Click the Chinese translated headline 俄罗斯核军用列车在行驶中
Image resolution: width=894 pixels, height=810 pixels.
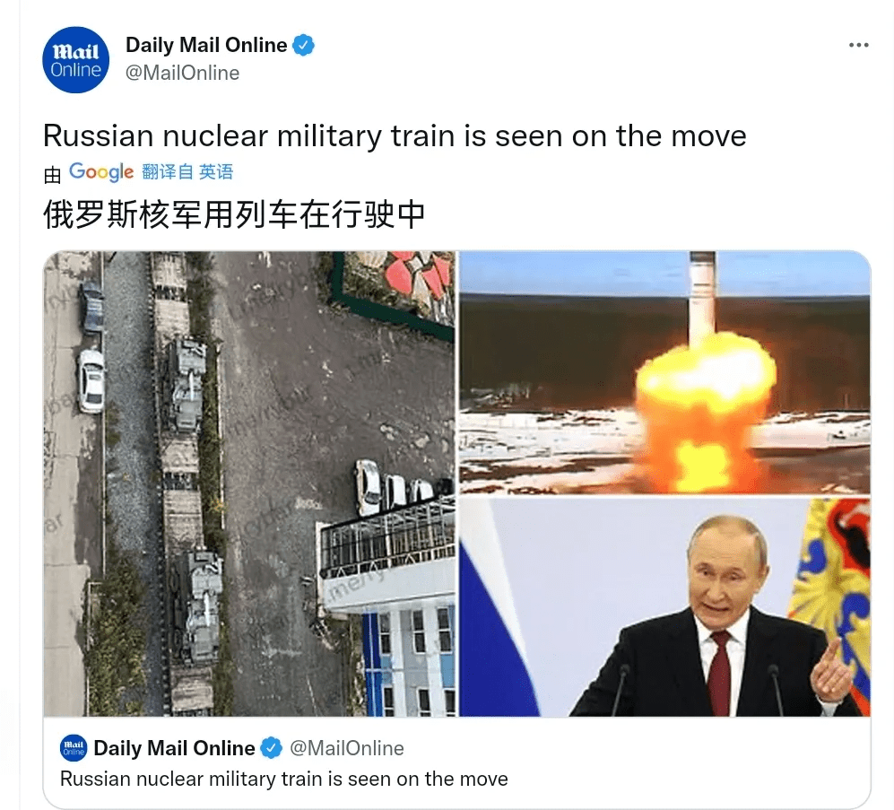234,215
